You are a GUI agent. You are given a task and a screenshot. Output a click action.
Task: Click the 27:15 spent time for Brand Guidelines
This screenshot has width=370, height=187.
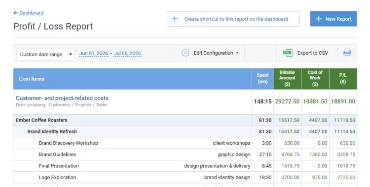(265, 155)
